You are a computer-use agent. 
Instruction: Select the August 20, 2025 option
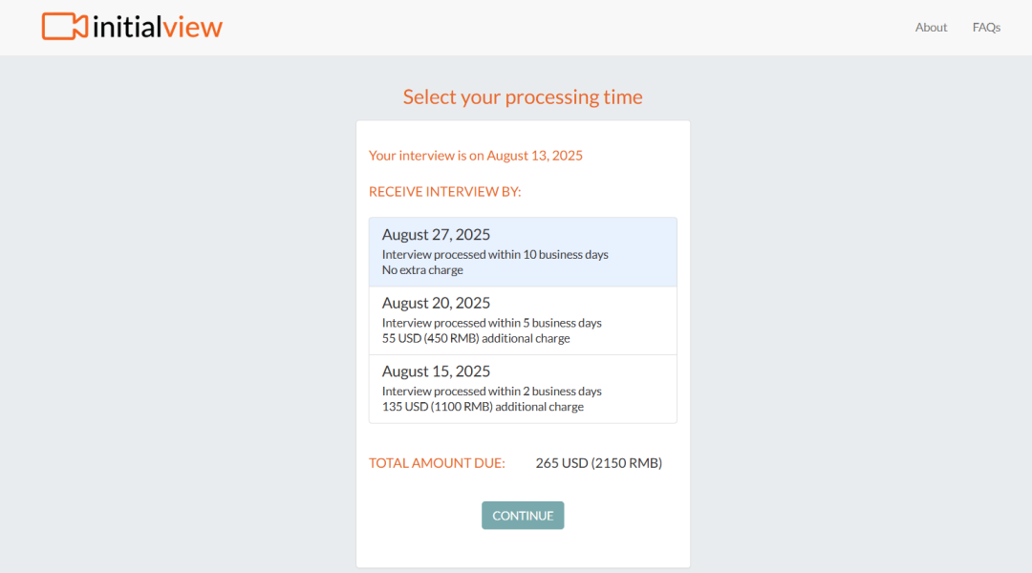click(x=523, y=320)
